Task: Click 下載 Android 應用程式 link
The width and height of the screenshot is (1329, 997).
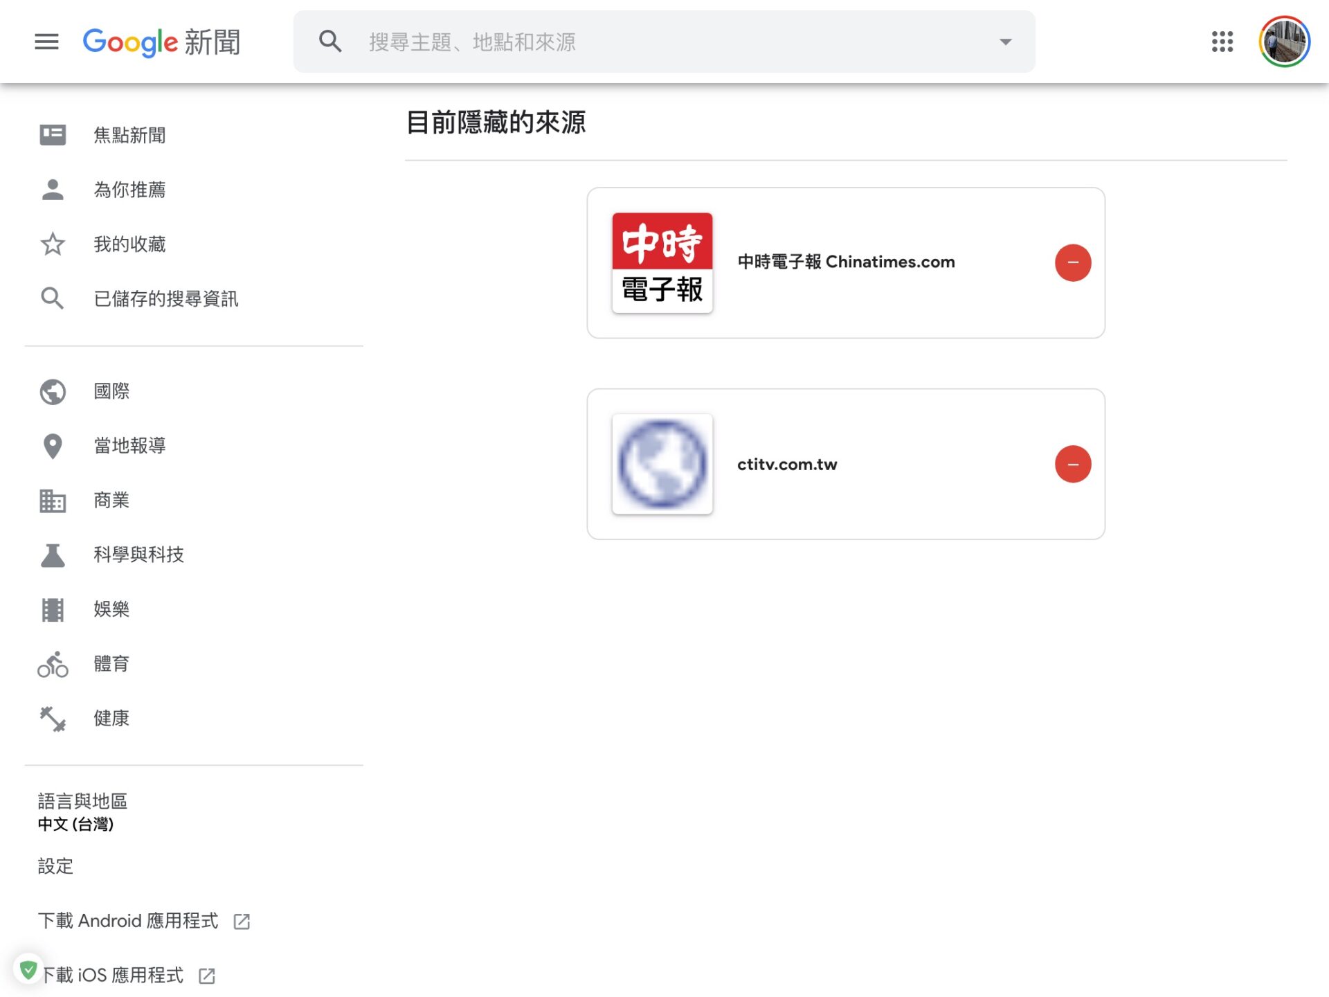Action: 128,921
